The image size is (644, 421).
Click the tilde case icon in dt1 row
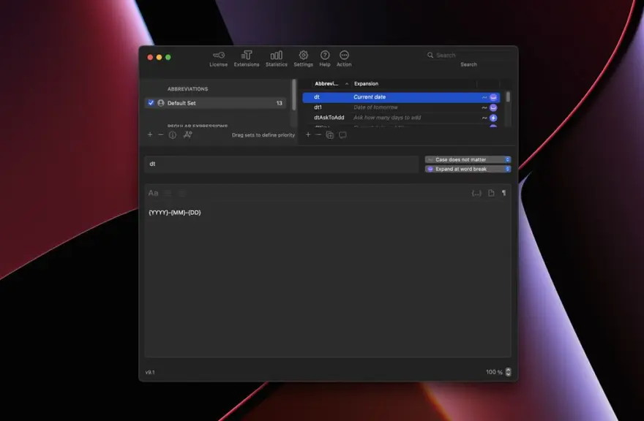[484, 107]
